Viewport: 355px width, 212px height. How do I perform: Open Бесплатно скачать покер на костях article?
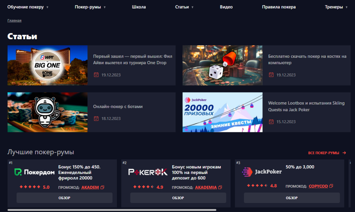[307, 60]
